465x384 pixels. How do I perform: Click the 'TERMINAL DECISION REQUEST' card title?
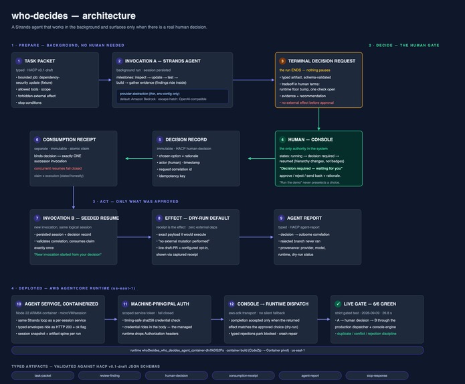coord(322,61)
